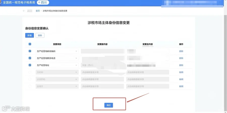The height and width of the screenshot is (113, 227).
Task: Click the 操作 column header
Action: [x=181, y=44]
